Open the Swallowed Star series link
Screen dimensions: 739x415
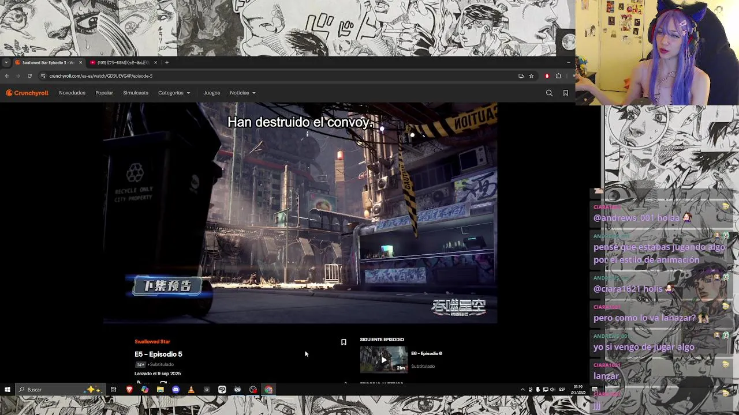click(152, 342)
